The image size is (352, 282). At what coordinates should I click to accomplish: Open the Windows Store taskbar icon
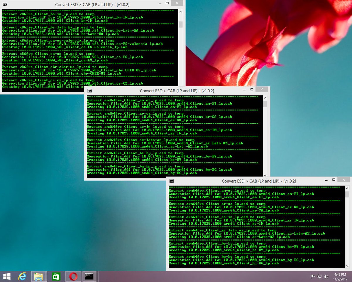coord(56,276)
